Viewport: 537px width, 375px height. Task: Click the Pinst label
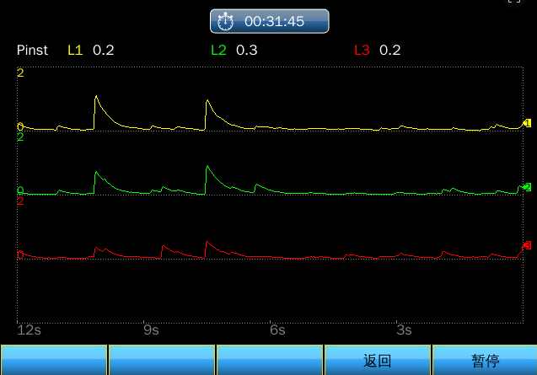coord(32,51)
